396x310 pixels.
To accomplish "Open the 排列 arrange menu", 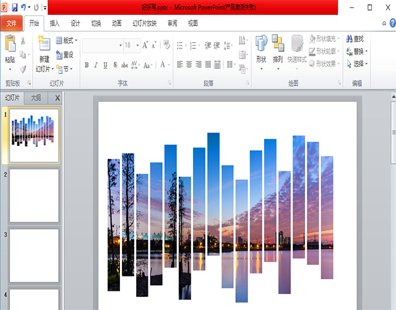I will coord(278,52).
